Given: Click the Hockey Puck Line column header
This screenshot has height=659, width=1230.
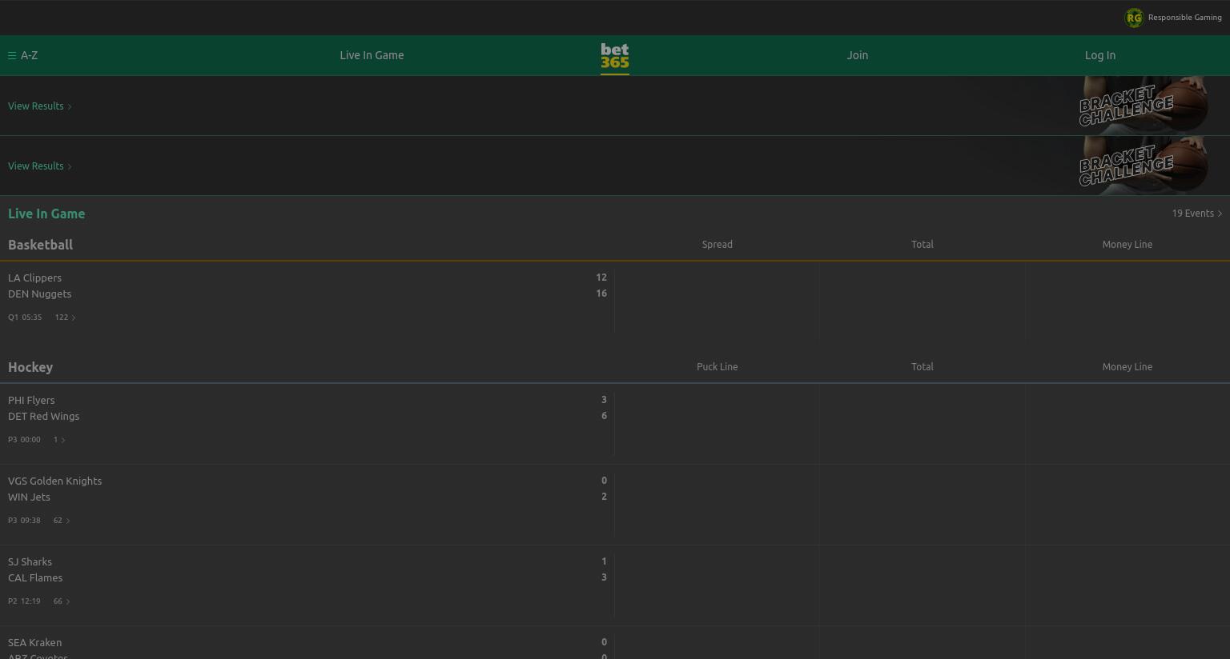Looking at the screenshot, I should tap(717, 367).
